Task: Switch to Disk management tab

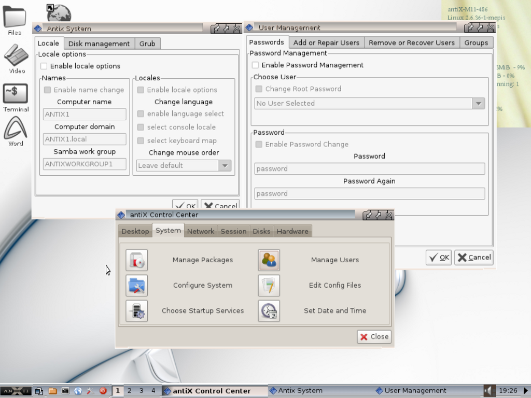Action: click(x=99, y=44)
